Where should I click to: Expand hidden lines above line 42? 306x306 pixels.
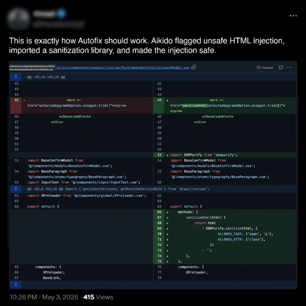click(x=16, y=77)
